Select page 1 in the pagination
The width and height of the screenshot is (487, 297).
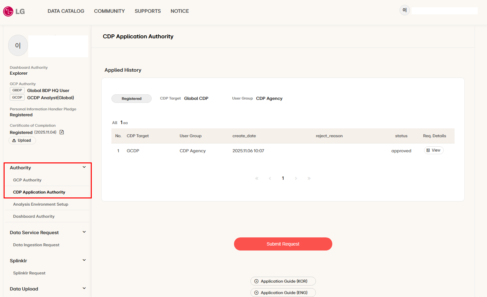point(283,178)
